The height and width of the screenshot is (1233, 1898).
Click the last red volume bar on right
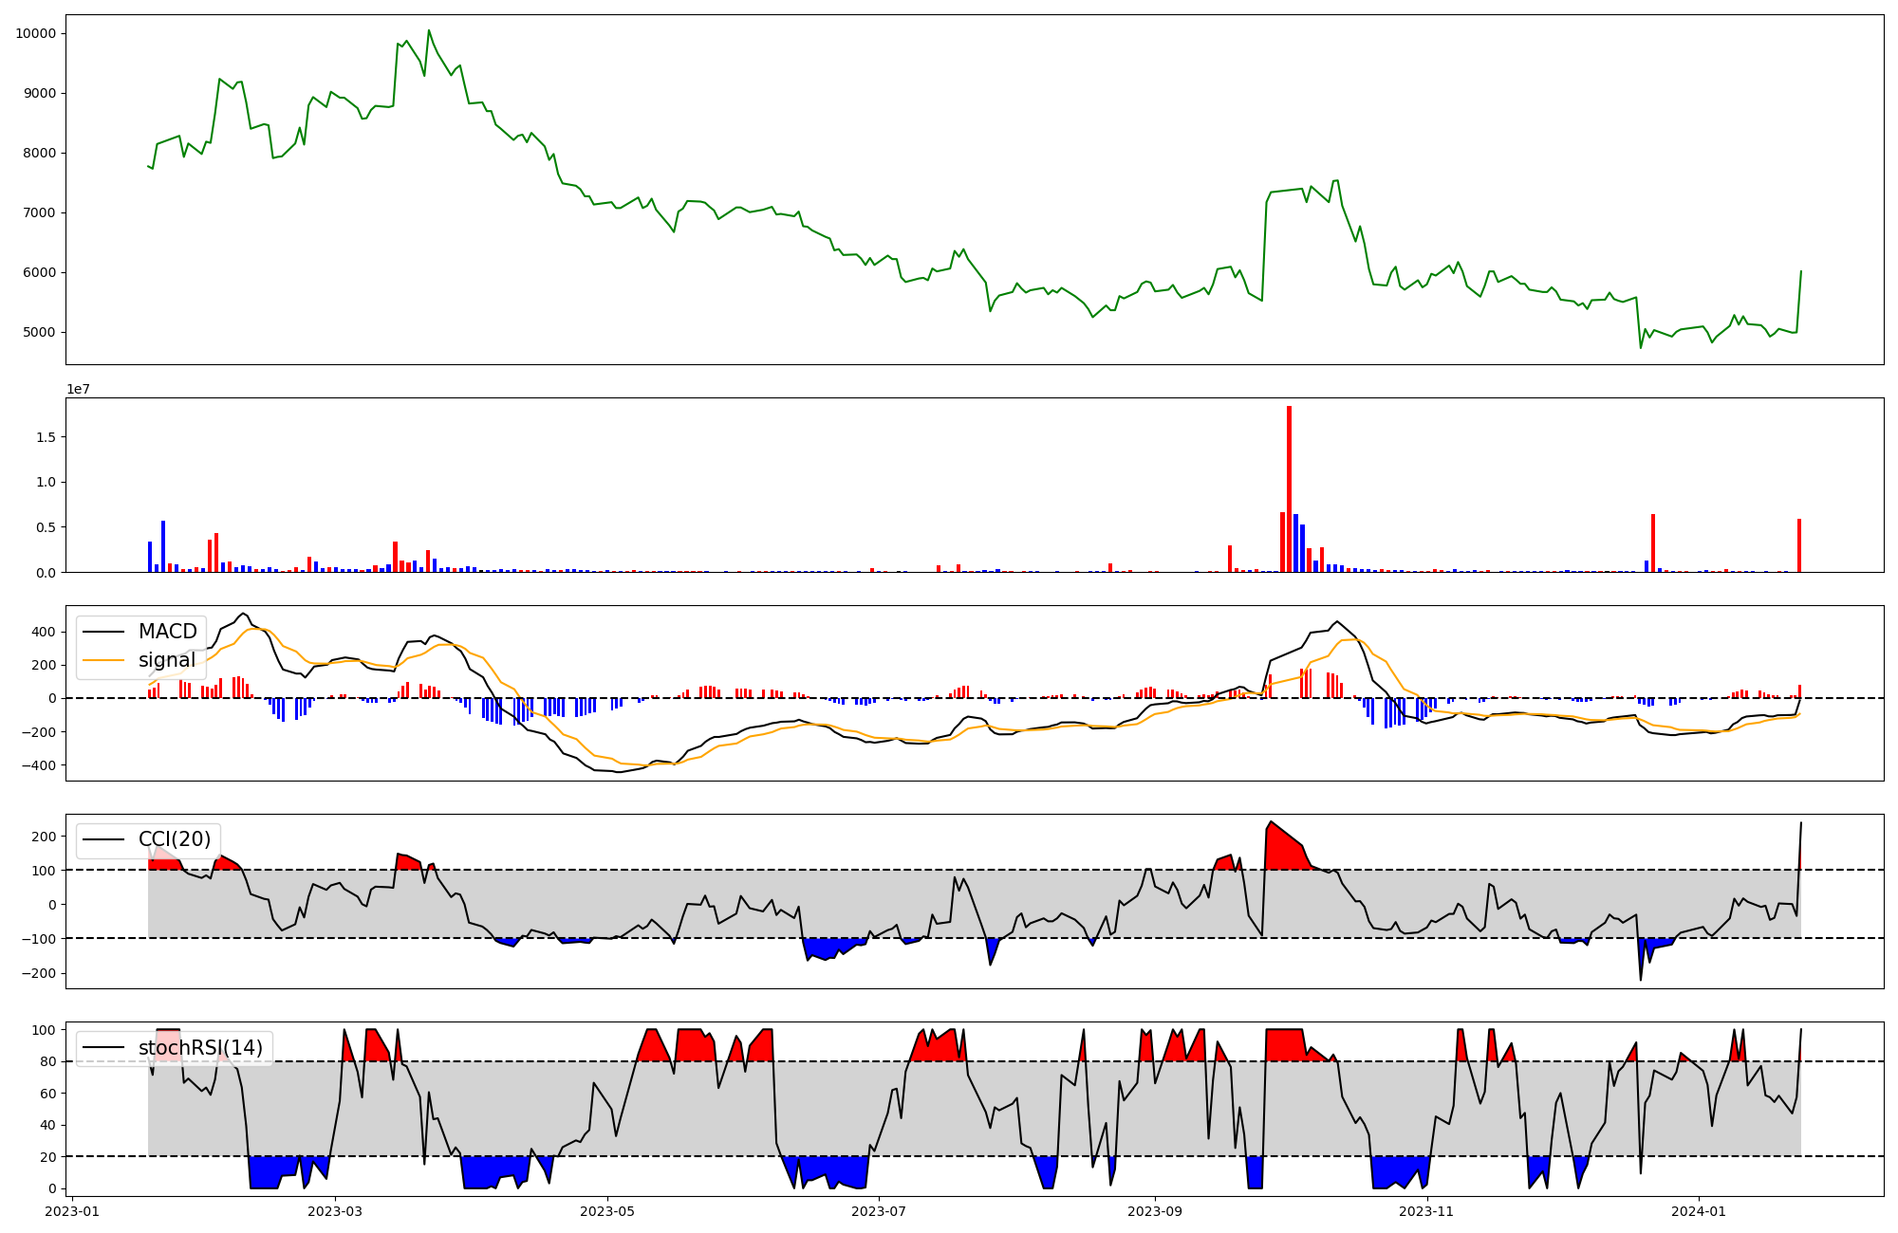[x=1798, y=545]
